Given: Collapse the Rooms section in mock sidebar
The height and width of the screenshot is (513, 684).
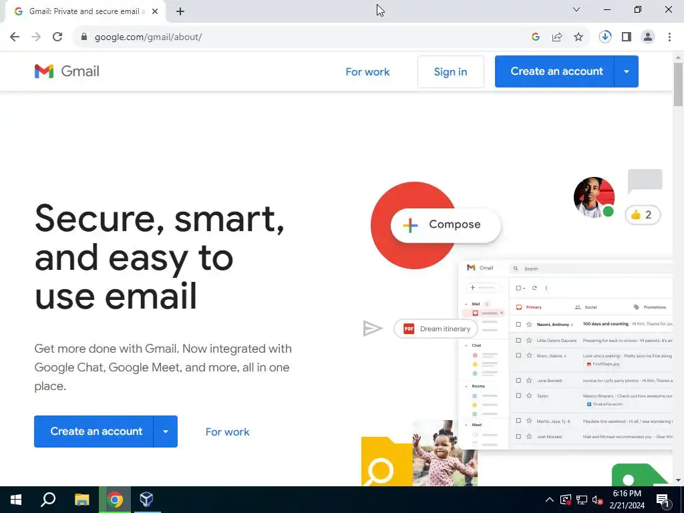Looking at the screenshot, I should (x=466, y=387).
